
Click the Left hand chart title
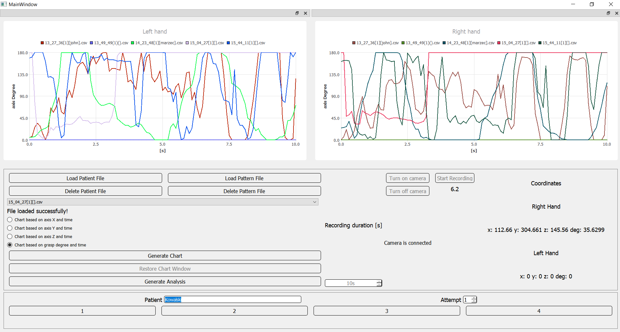[x=155, y=32]
